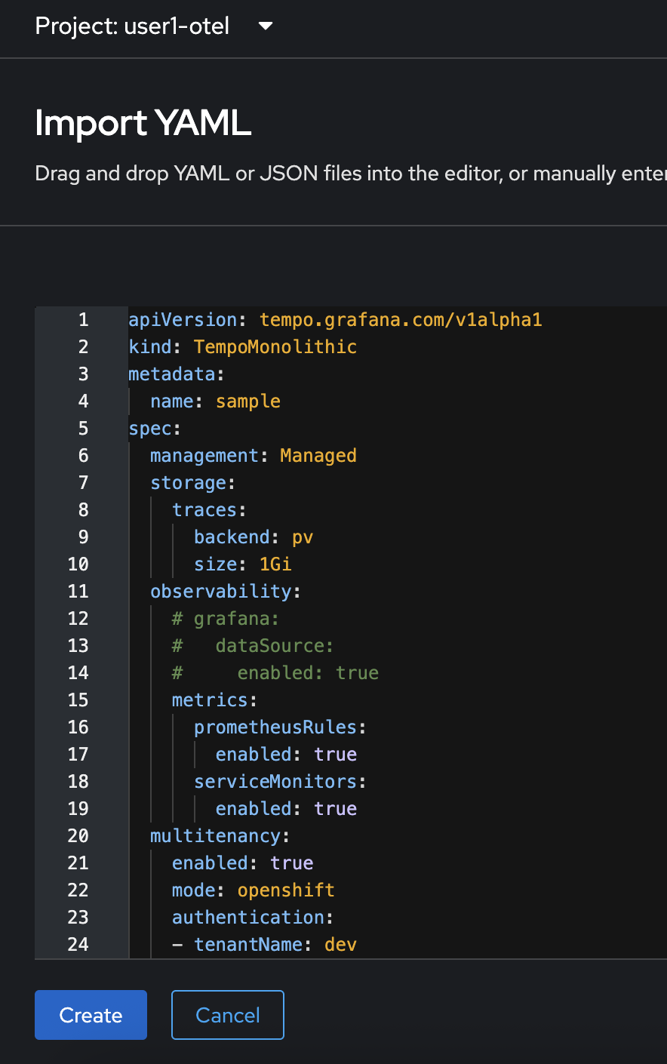This screenshot has height=1064, width=667.
Task: Click the backend value pv
Action: click(x=303, y=537)
